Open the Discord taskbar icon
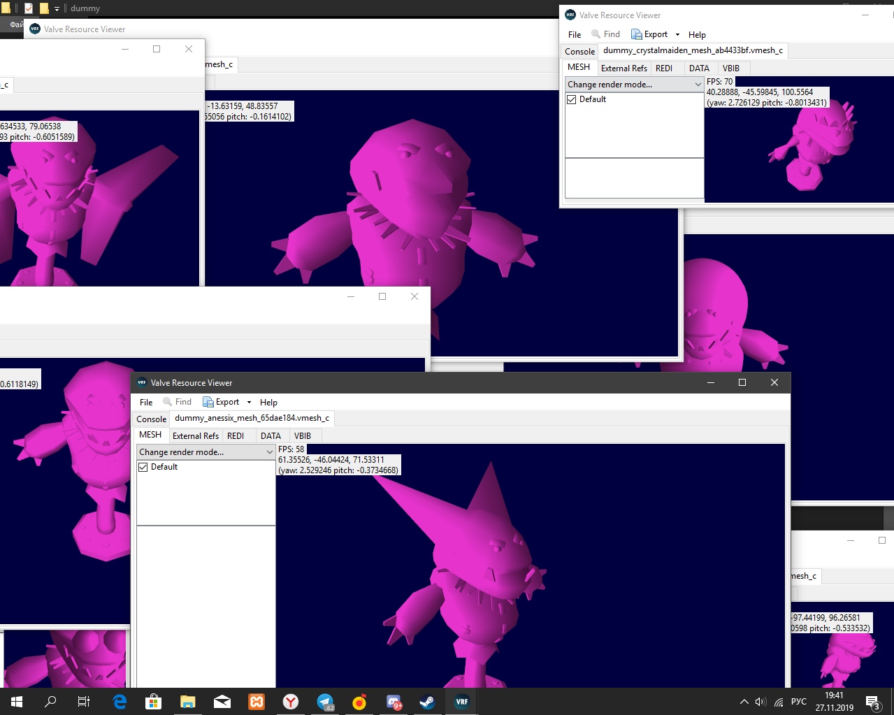The height and width of the screenshot is (715, 894). coord(394,702)
